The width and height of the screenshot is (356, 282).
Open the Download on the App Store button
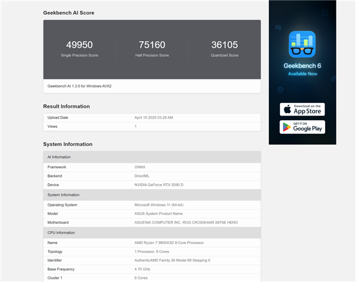[x=302, y=109]
